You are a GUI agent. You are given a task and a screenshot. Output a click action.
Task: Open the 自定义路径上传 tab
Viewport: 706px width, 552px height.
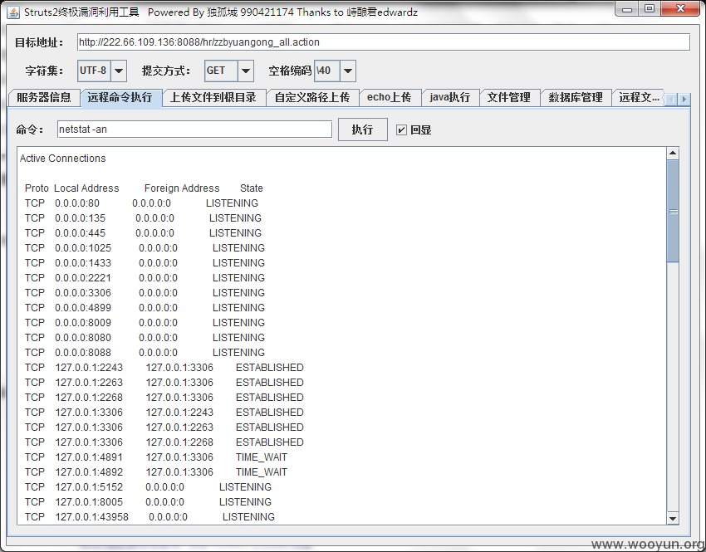(312, 97)
